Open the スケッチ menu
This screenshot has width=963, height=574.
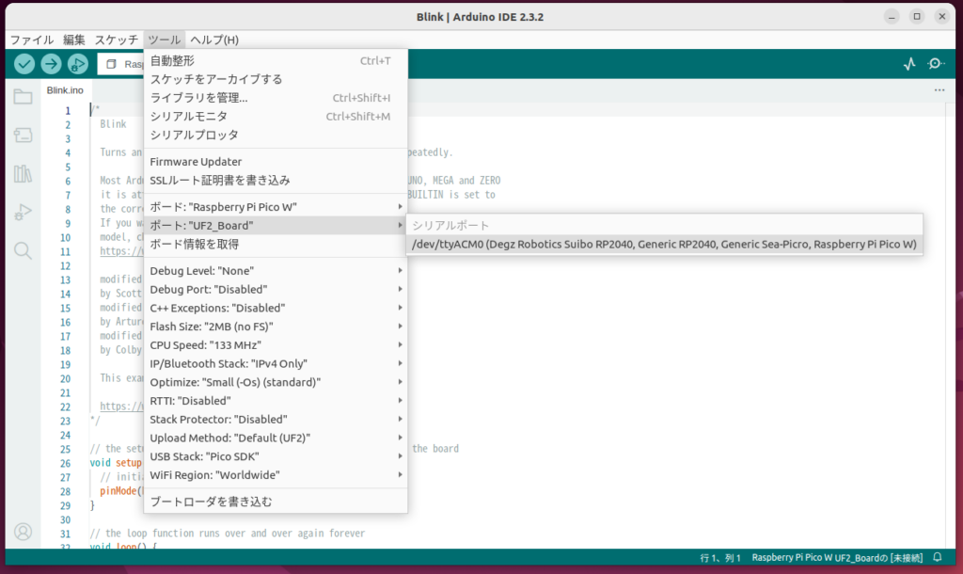117,40
